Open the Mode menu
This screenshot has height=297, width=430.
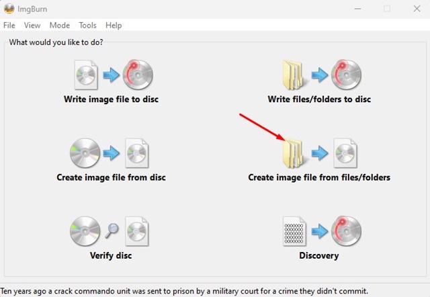60,26
